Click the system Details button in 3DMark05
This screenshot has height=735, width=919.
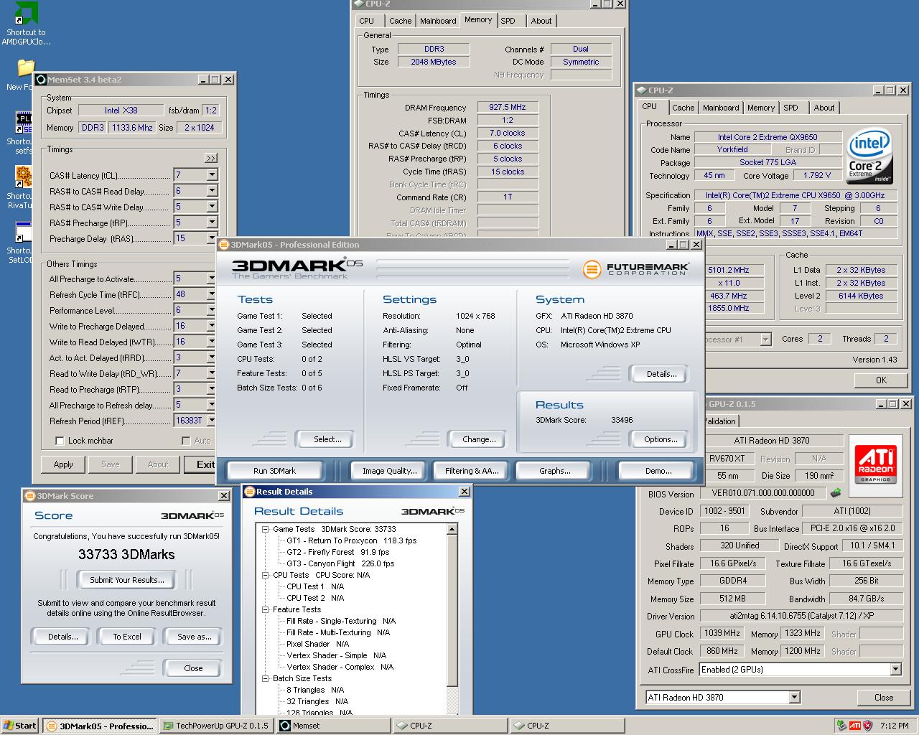tap(661, 374)
